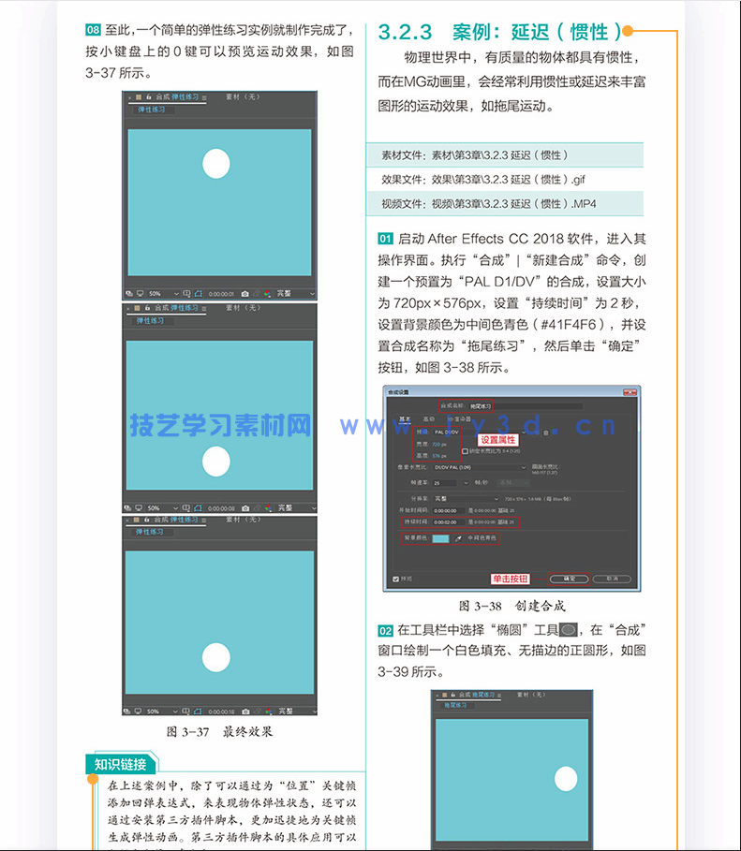
Task: Toggle mask path visibility in the 0:00:00:18 viewer
Action: [x=198, y=711]
